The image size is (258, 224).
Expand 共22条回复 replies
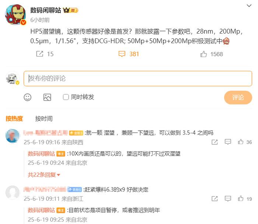pyautogui.click(x=44, y=175)
